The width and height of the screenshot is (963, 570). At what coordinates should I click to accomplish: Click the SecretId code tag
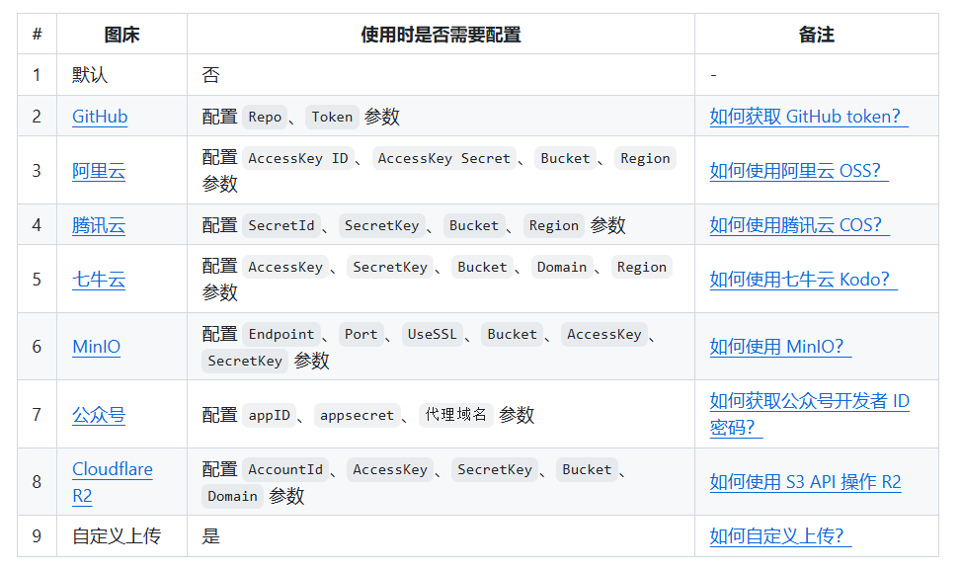pos(281,225)
